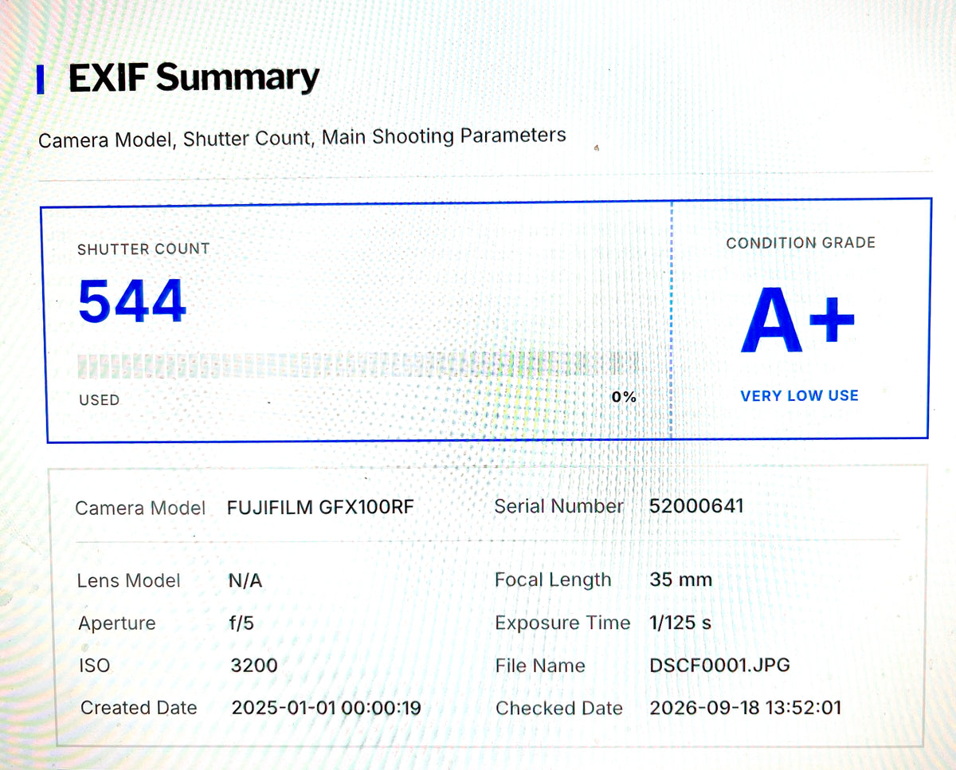Select created date 2025-01-01 00:00:19
The height and width of the screenshot is (770, 956).
coord(327,707)
